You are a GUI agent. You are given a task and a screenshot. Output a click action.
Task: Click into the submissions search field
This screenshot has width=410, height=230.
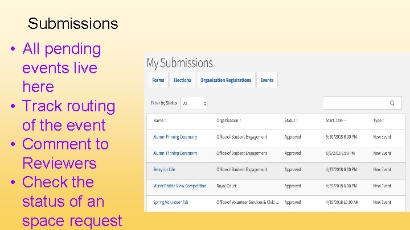[x=356, y=103]
